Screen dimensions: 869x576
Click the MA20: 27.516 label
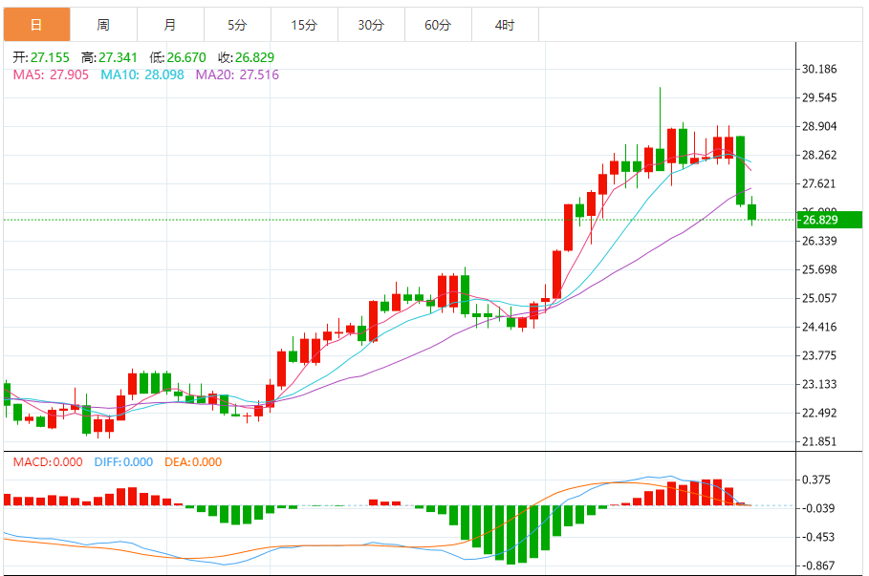click(237, 75)
